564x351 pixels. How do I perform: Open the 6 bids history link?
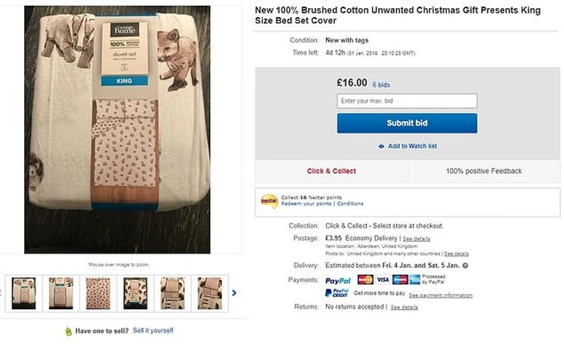coord(381,85)
